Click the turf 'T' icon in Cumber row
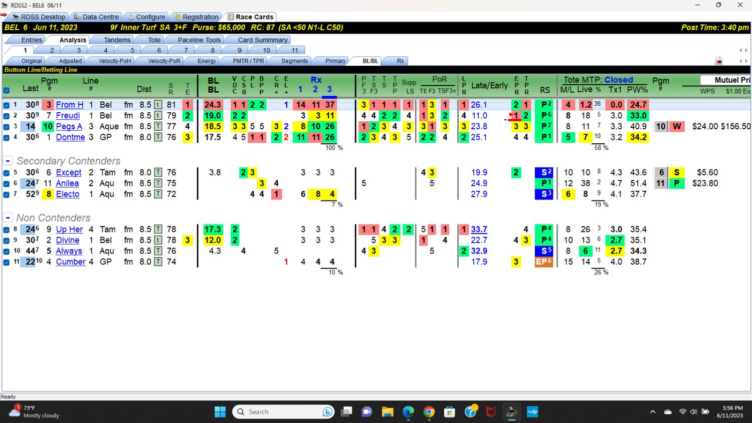Viewport: 752px width, 423px height. (158, 262)
